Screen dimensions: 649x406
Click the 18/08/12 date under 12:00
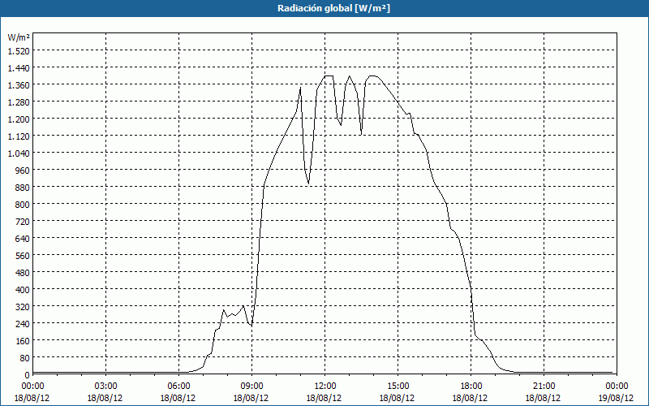click(324, 398)
